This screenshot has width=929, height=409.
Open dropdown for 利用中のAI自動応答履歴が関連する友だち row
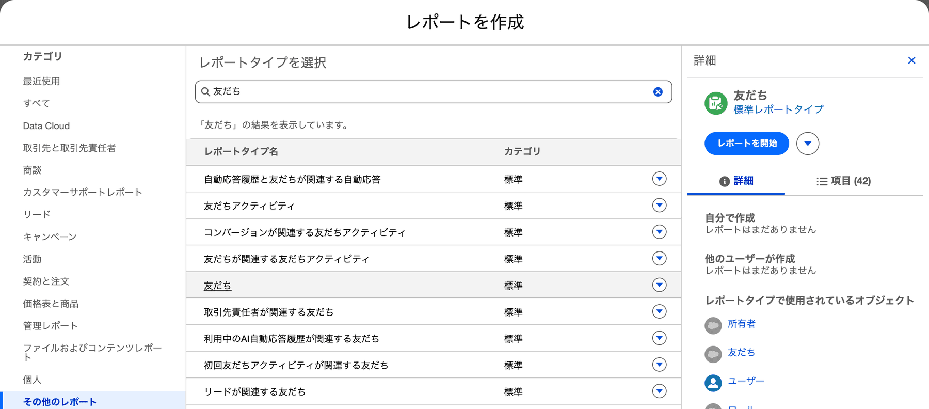(x=659, y=338)
